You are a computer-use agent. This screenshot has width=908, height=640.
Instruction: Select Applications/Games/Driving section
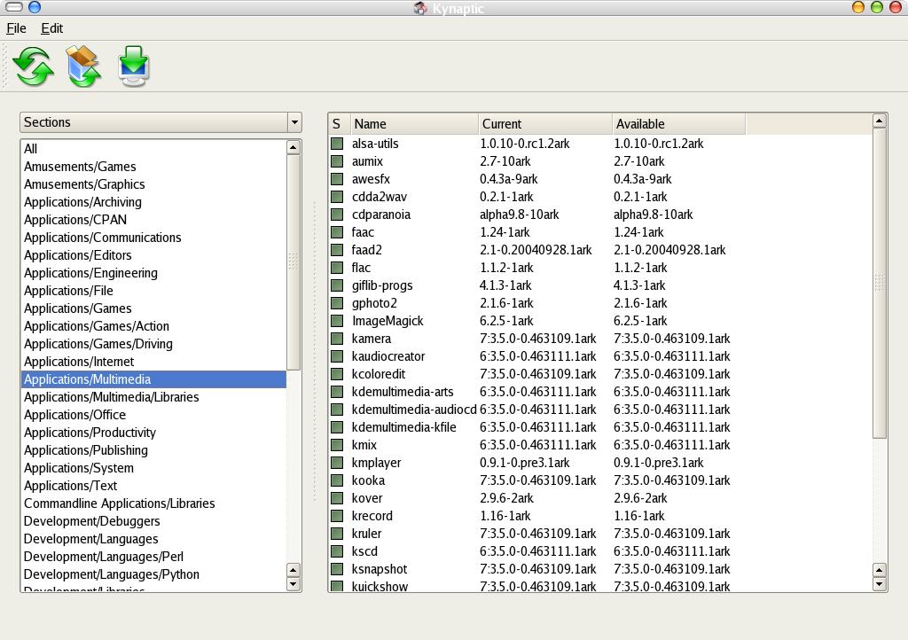click(153, 344)
